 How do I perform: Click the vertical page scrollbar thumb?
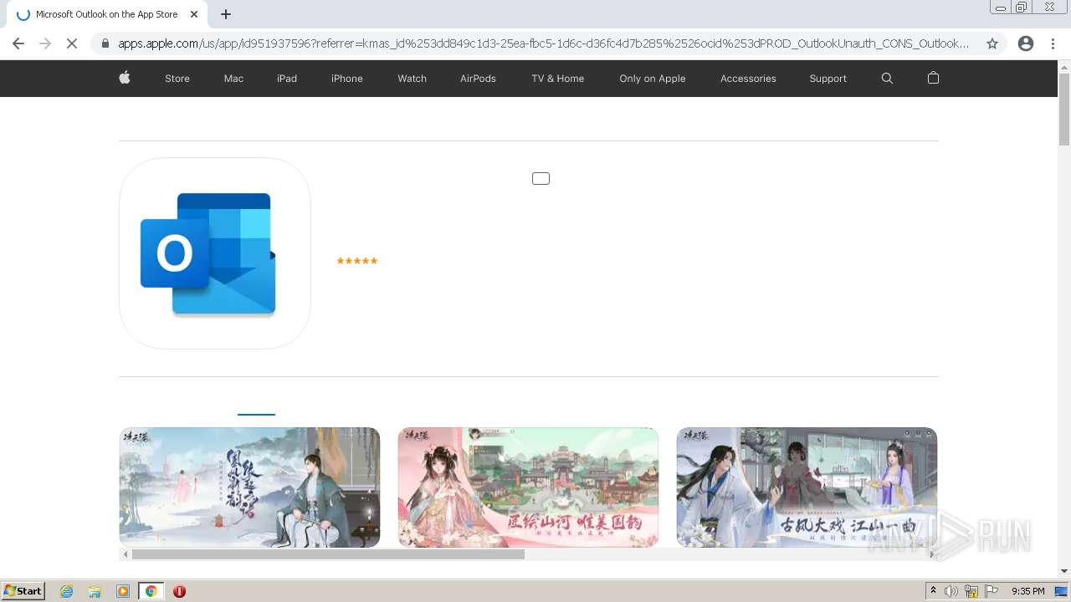coord(1064,109)
